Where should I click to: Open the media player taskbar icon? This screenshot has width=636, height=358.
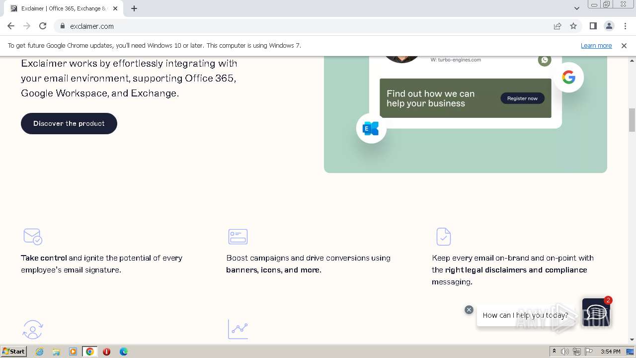tap(73, 352)
